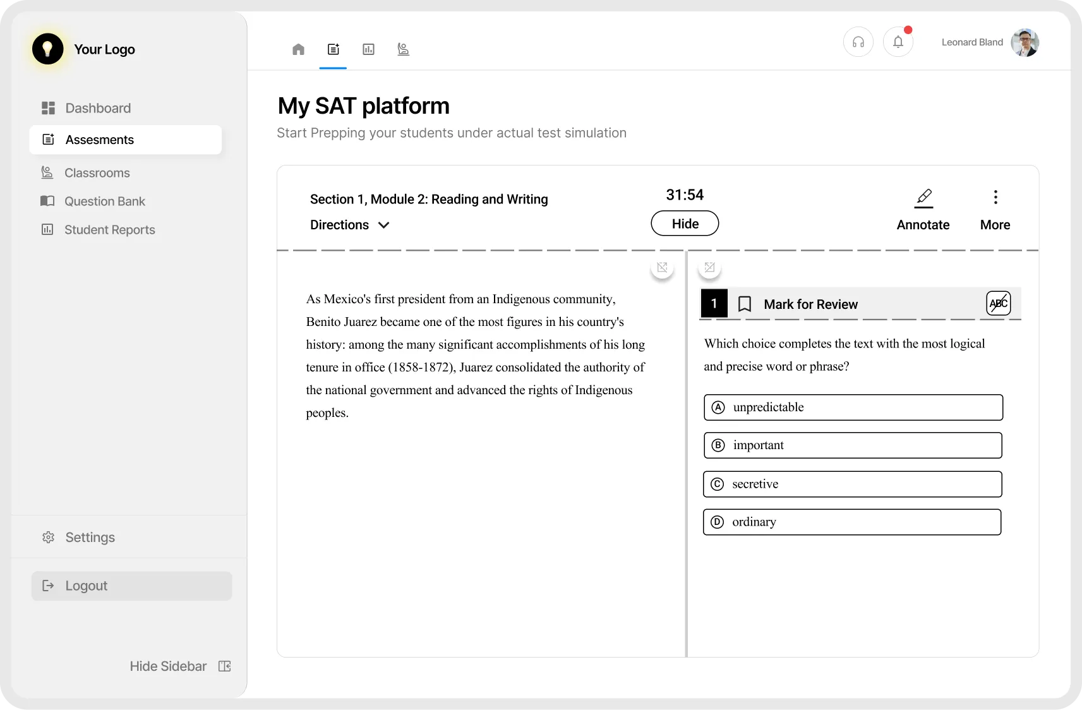Expand the question pane with its resize icon
The image size is (1082, 710).
click(709, 268)
